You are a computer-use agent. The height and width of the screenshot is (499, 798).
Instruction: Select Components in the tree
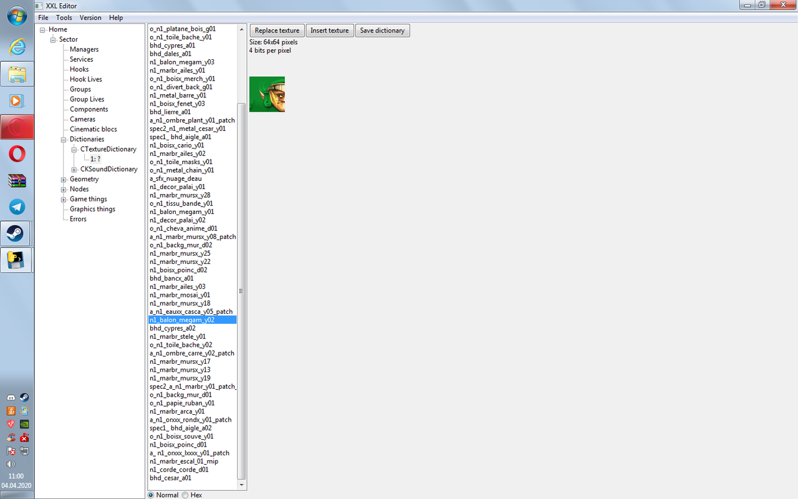(x=89, y=109)
